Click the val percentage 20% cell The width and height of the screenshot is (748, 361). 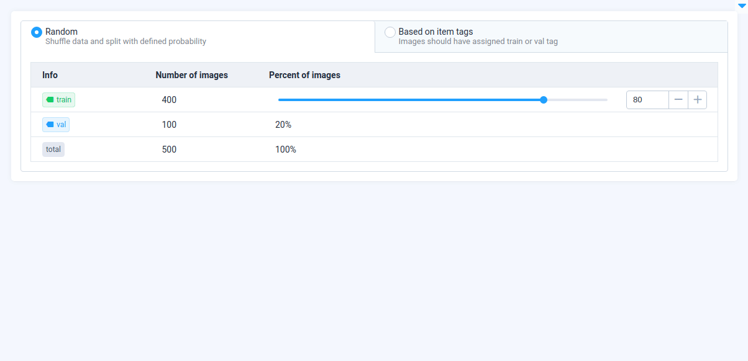pyautogui.click(x=283, y=125)
